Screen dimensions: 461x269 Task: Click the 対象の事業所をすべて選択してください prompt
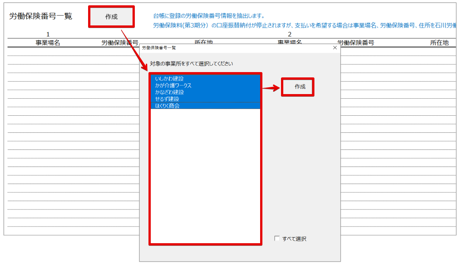[191, 63]
